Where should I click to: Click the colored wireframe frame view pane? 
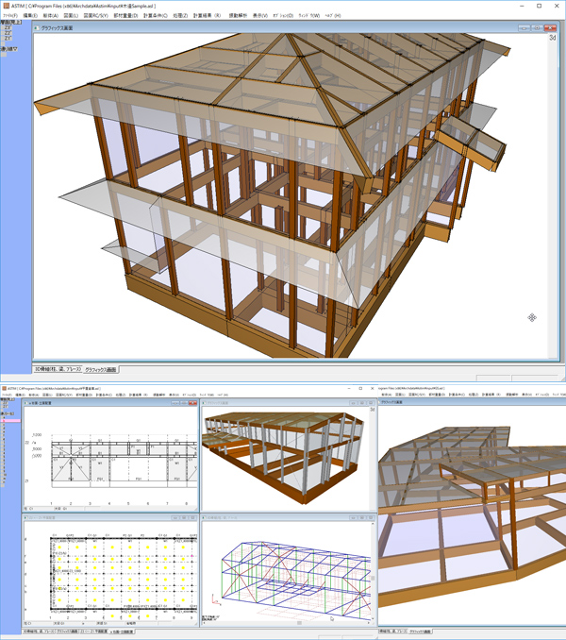(x=288, y=571)
